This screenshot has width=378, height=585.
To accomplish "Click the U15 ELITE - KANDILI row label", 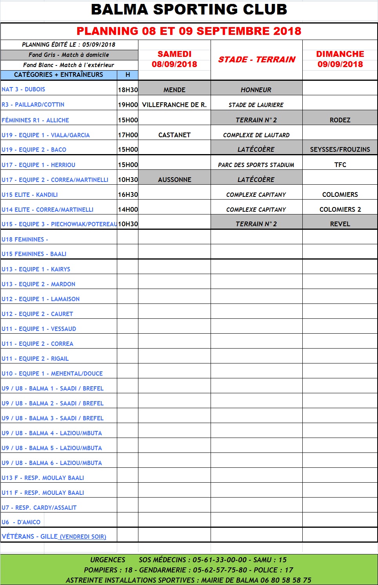I will (x=30, y=195).
